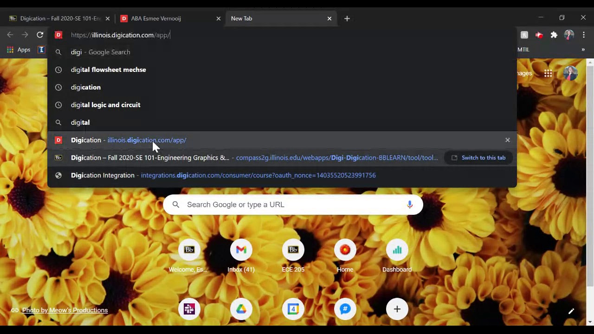Screen dimensions: 594x334
Task: Click the Digication favicon in address bar
Action: (x=58, y=35)
